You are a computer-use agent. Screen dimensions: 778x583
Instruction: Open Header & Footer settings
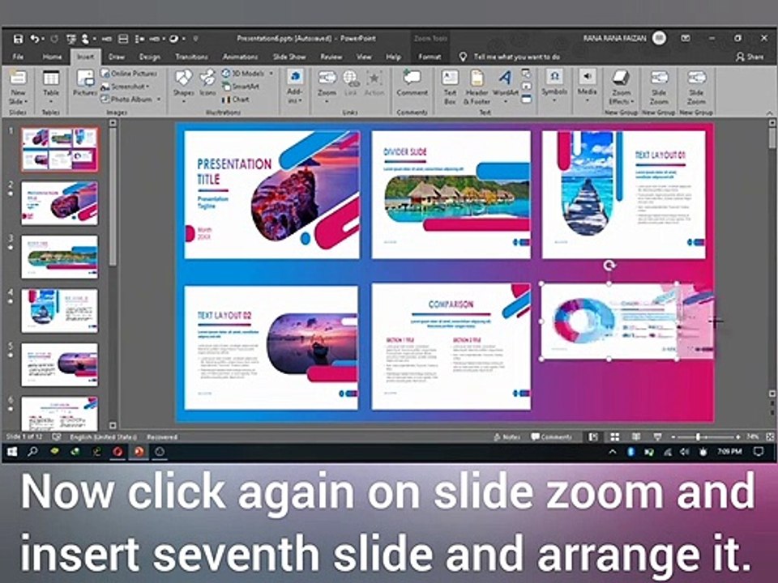pos(477,87)
